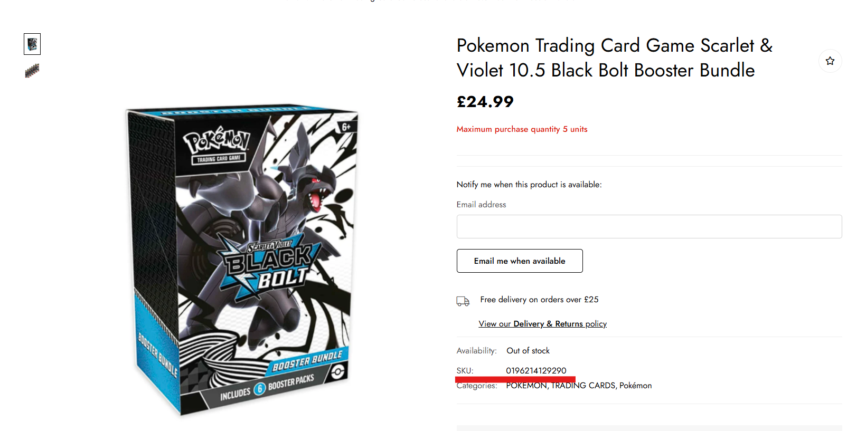Open the TRADING CARDS category link
The width and height of the screenshot is (866, 431).
[583, 386]
